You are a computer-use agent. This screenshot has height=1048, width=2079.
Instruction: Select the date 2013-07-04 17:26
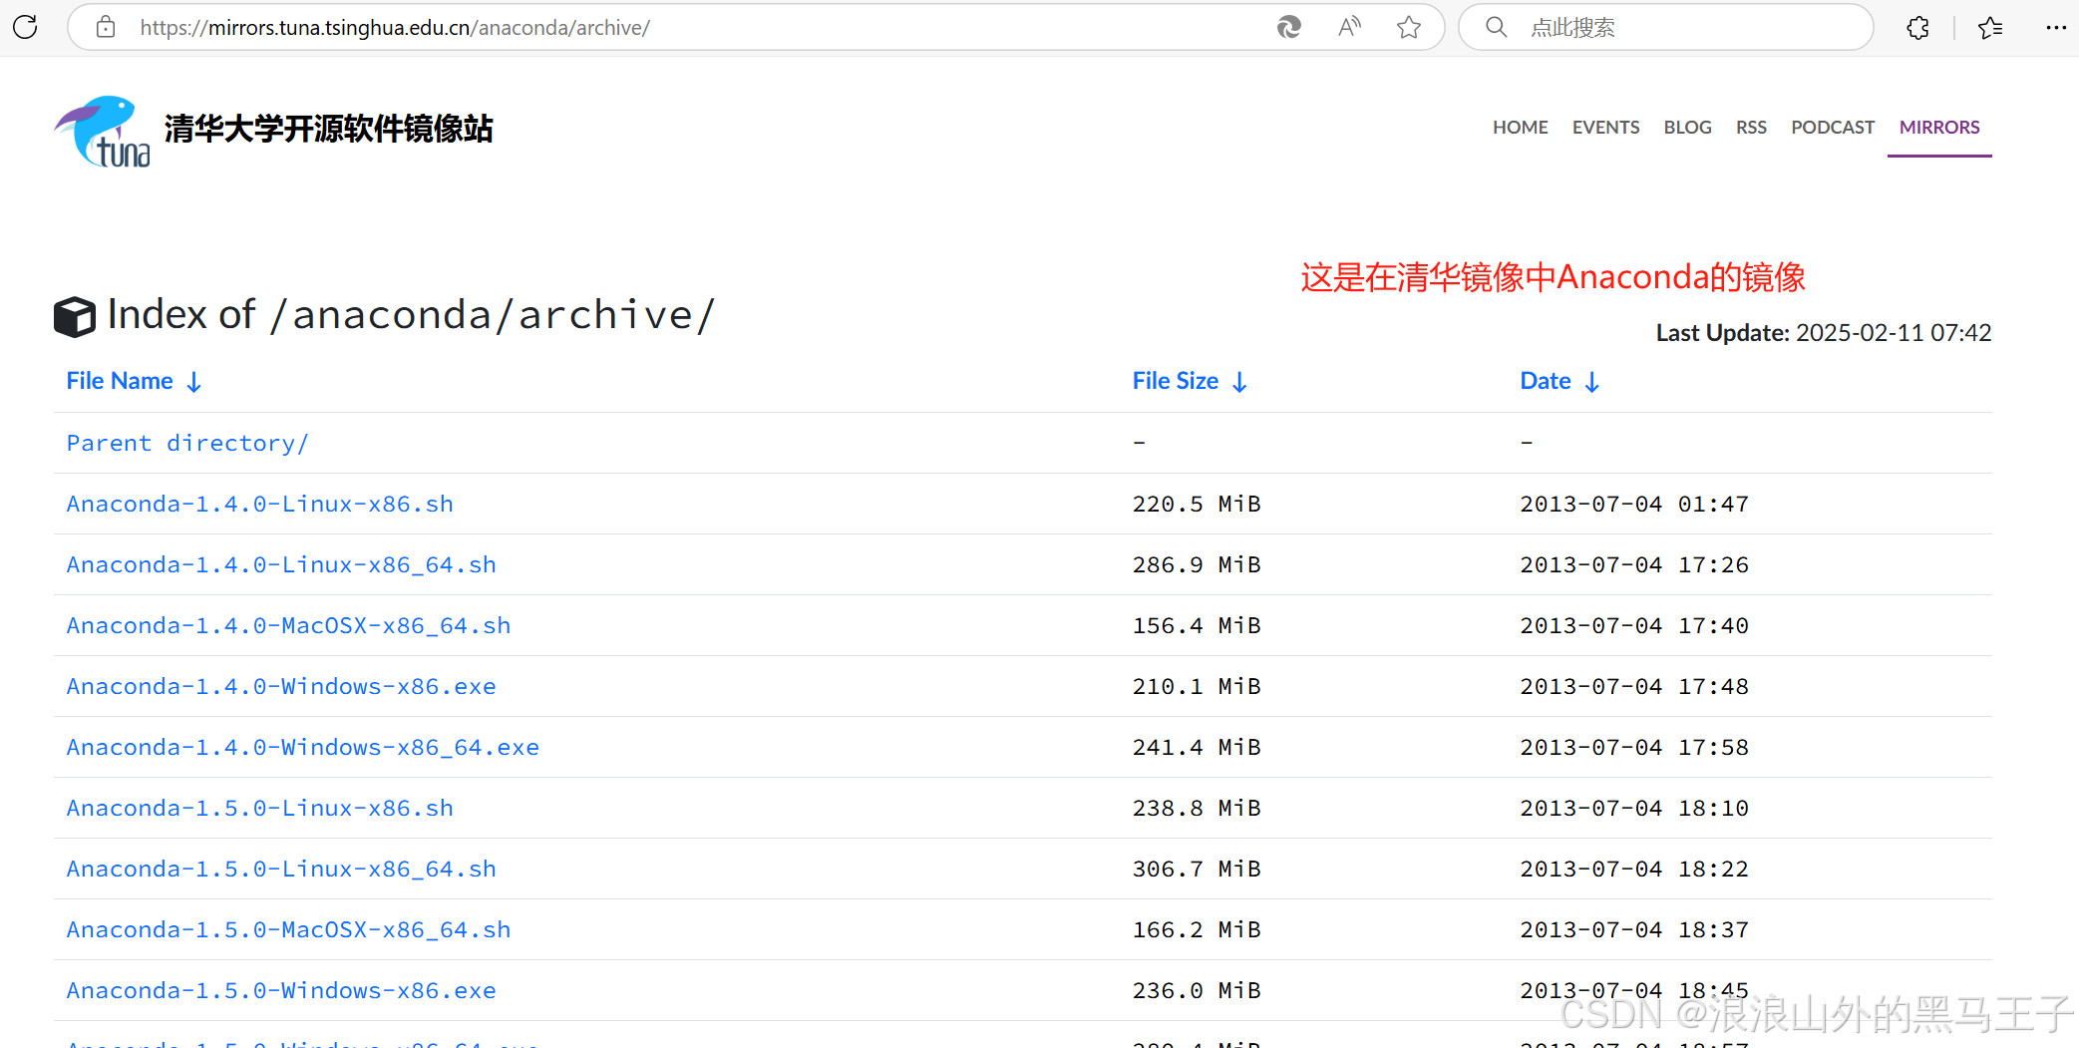pos(1634,564)
